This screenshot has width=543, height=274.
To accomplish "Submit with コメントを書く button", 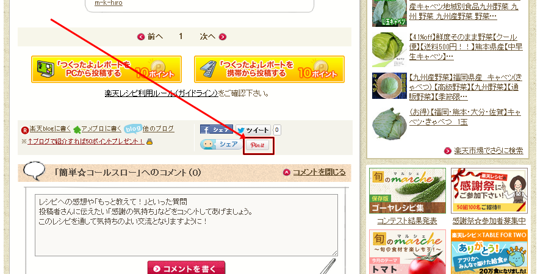I will 186,268.
